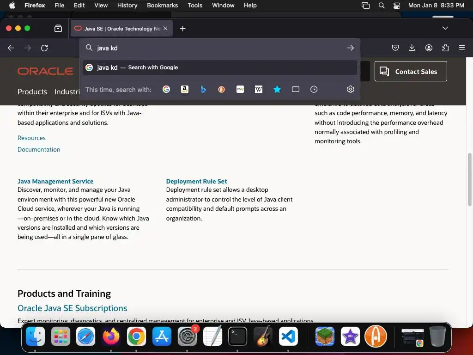Image resolution: width=473 pixels, height=355 pixels.
Task: Open the Bookmarks menu
Action: pyautogui.click(x=162, y=5)
